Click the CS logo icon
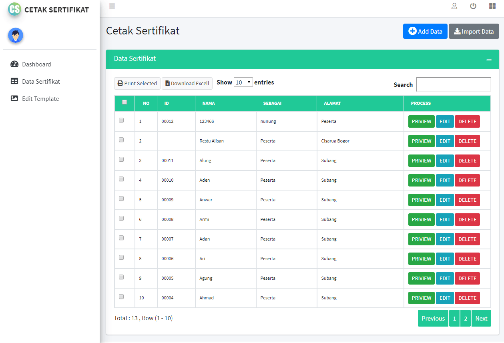This screenshot has height=343, width=504. pyautogui.click(x=14, y=9)
